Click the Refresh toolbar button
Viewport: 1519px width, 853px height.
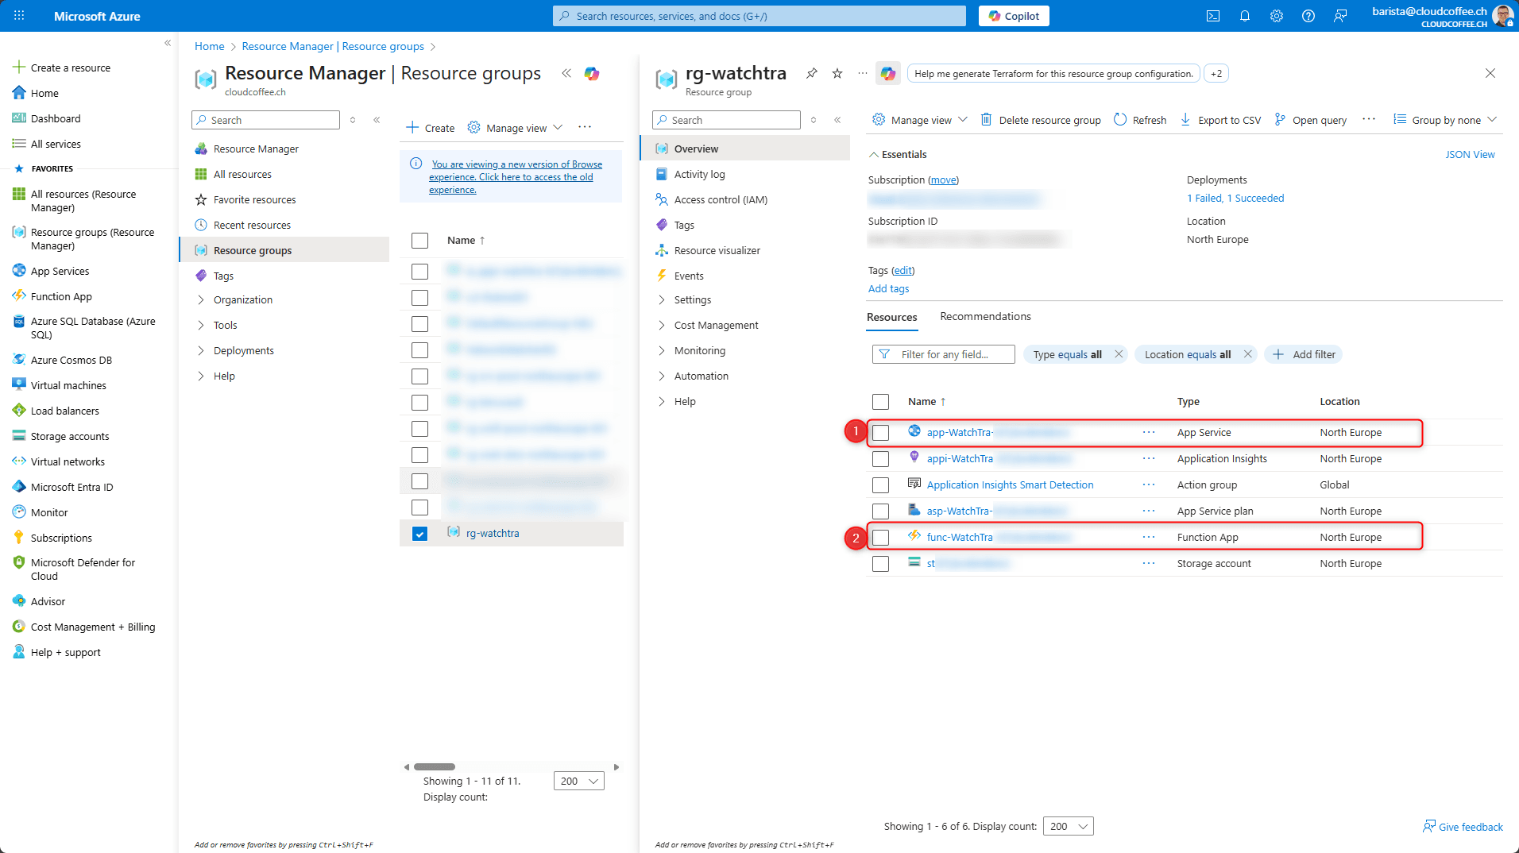(1140, 120)
